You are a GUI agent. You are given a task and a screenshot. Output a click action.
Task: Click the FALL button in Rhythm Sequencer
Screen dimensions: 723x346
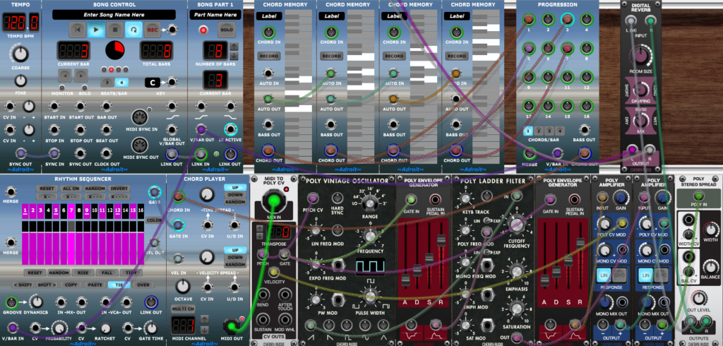107,273
